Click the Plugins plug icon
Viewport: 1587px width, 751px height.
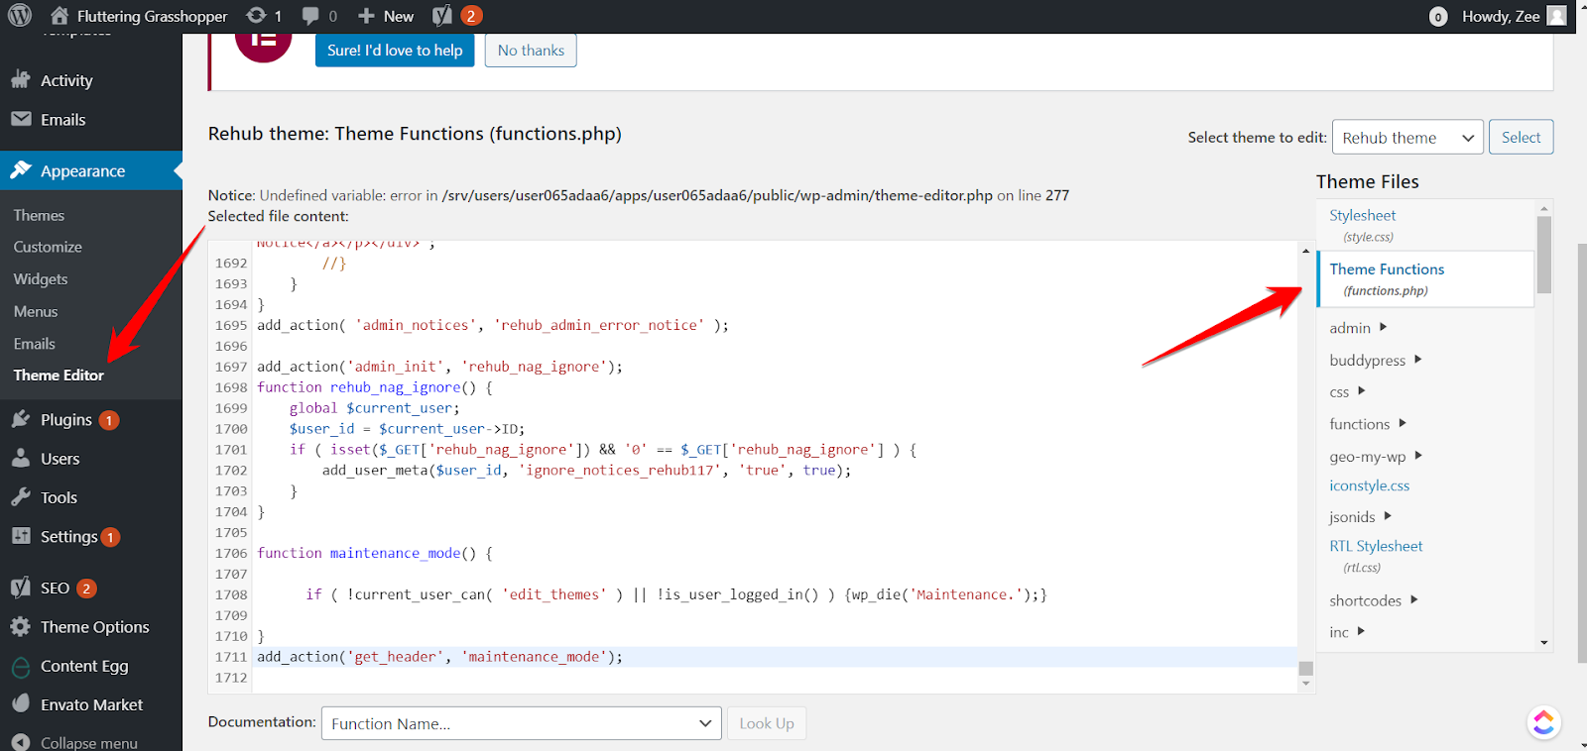coord(21,420)
